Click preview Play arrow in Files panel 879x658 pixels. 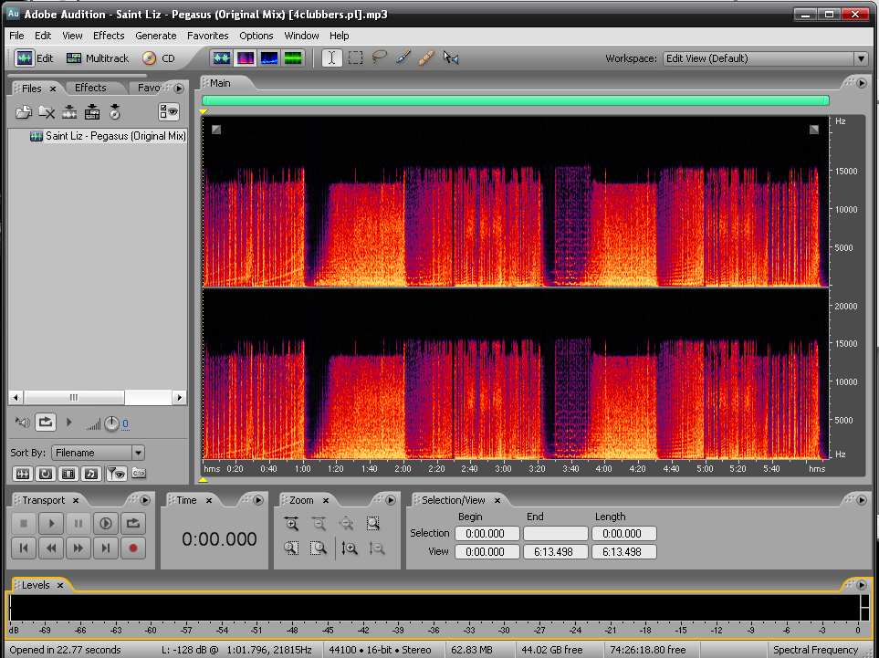click(x=69, y=422)
